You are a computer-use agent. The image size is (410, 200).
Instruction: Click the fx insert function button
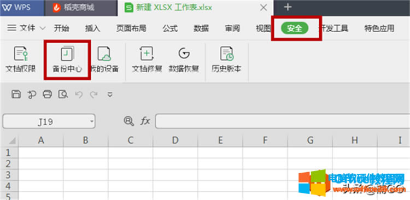tap(145, 121)
